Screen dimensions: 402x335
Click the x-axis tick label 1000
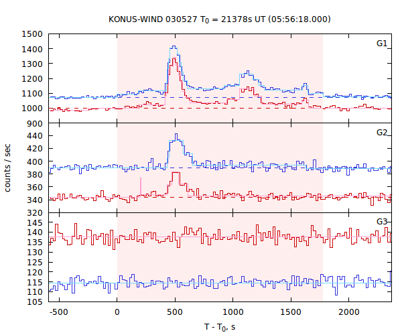click(x=232, y=312)
